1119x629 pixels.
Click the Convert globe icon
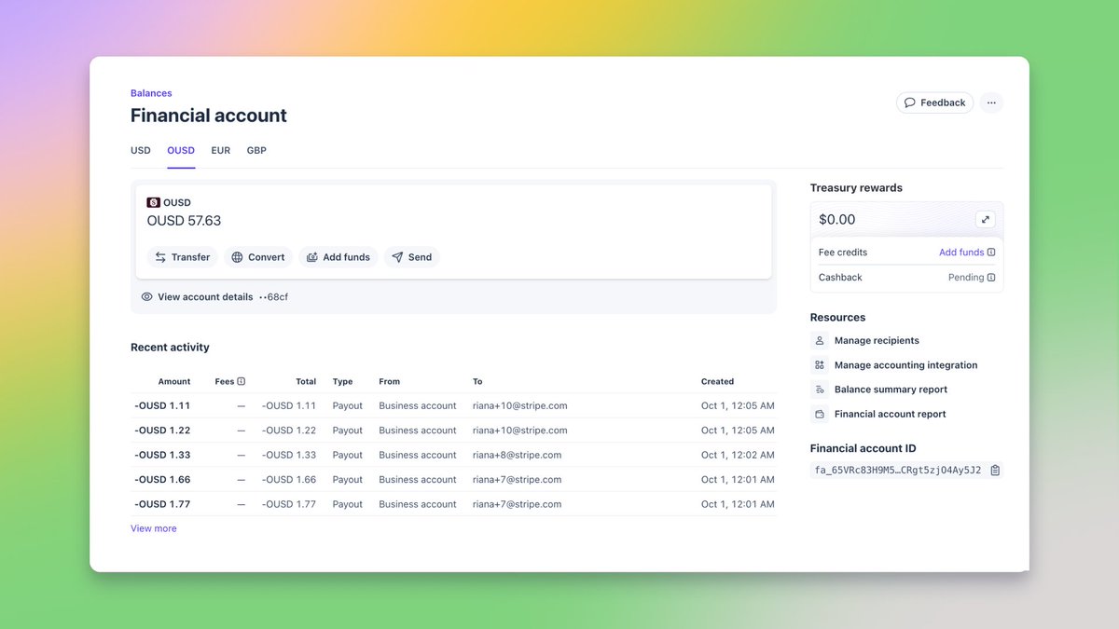pos(237,257)
